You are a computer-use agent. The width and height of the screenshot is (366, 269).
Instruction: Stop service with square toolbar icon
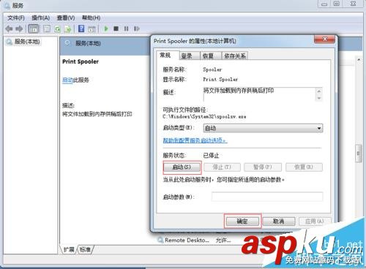[116, 29]
